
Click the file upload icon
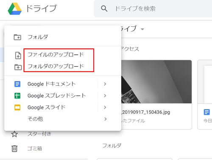click(x=18, y=56)
